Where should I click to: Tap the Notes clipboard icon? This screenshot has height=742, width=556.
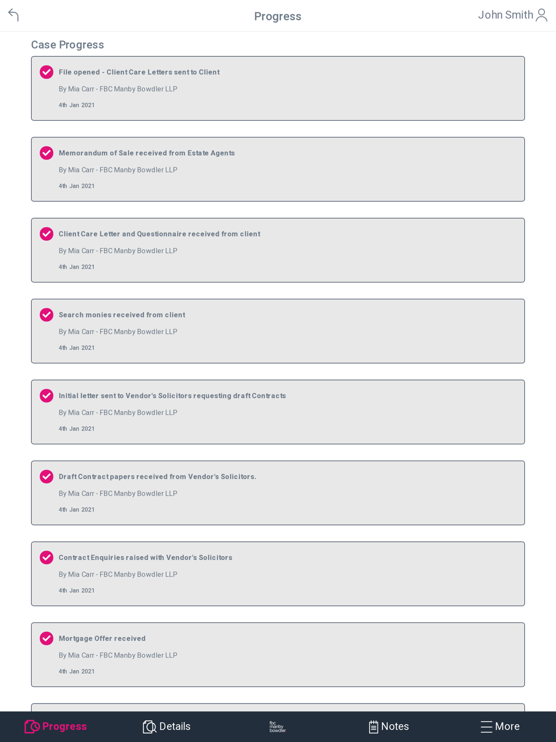374,726
